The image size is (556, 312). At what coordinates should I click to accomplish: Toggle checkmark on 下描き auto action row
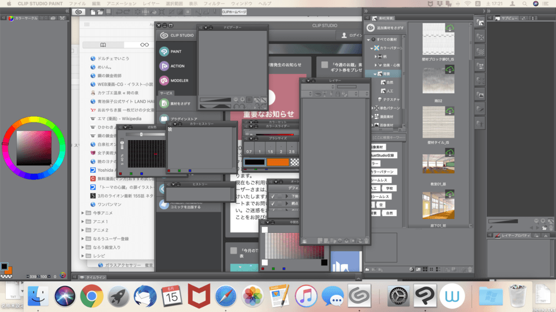pyautogui.click(x=273, y=196)
